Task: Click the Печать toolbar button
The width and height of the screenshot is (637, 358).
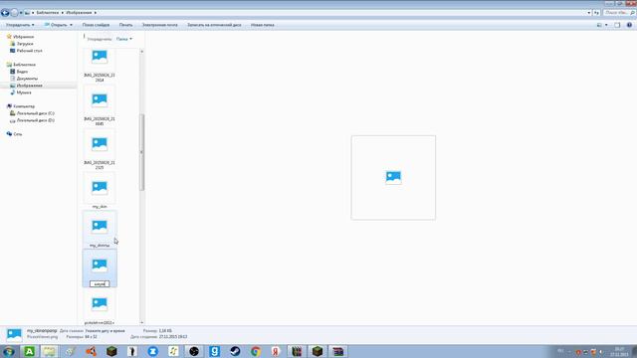Action: coord(126,25)
